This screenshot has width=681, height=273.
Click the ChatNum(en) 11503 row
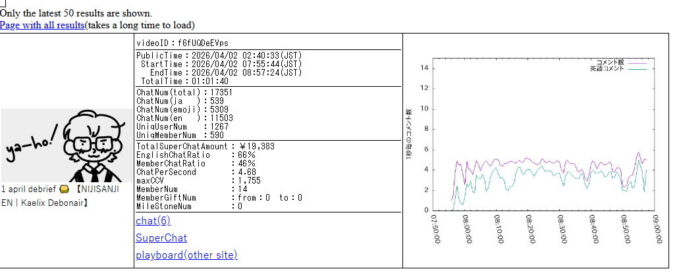[184, 118]
